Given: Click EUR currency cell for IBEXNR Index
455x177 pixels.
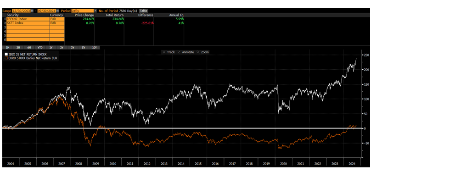Looking at the screenshot, I should tap(57, 19).
